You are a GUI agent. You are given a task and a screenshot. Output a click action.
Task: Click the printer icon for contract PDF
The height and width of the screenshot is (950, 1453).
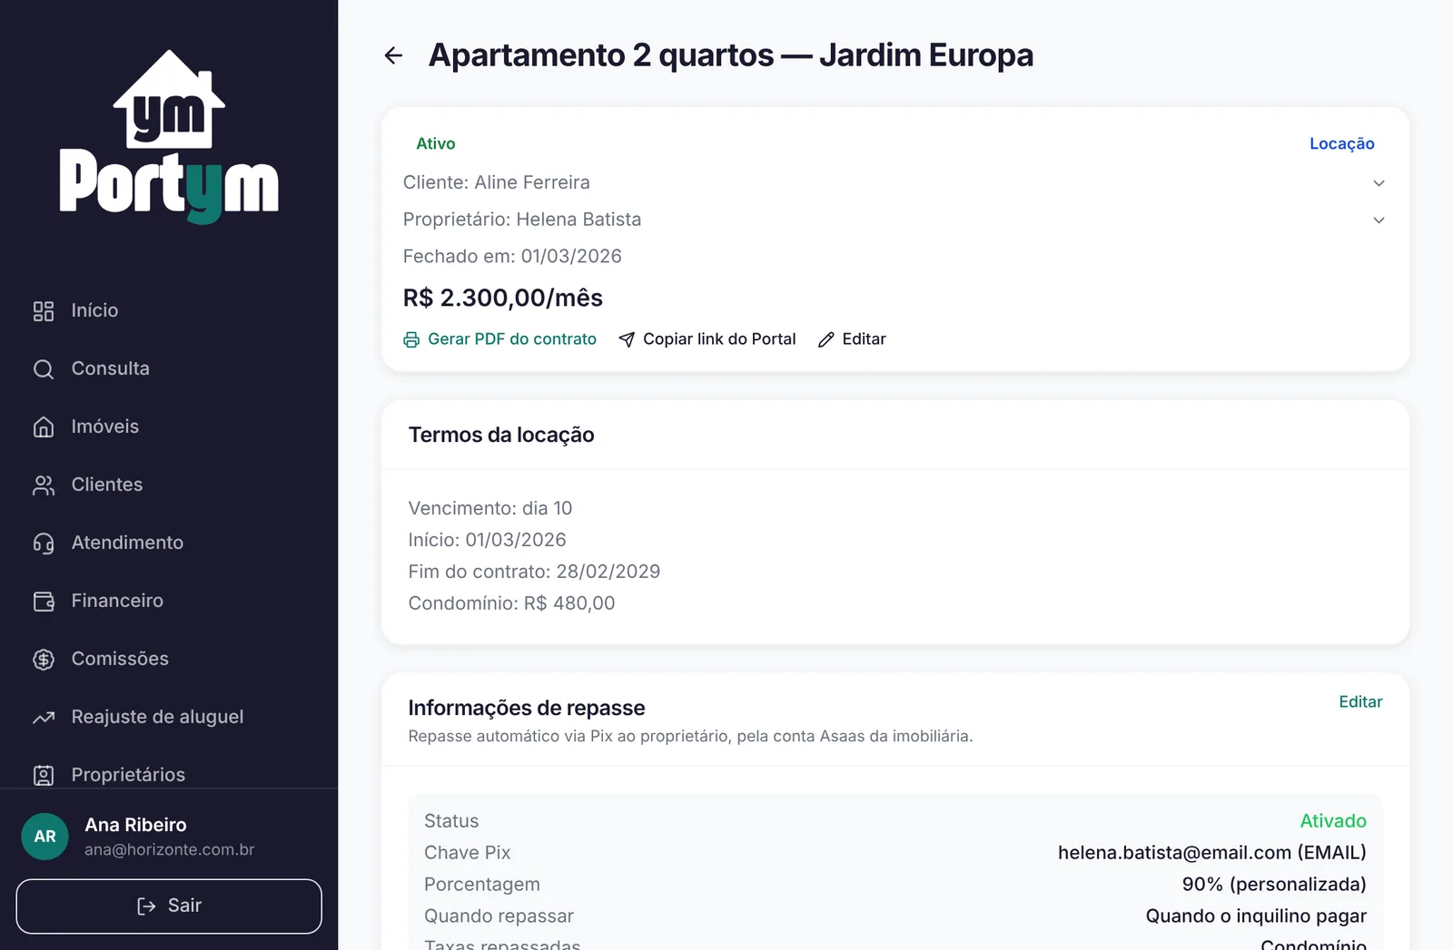[x=411, y=339]
